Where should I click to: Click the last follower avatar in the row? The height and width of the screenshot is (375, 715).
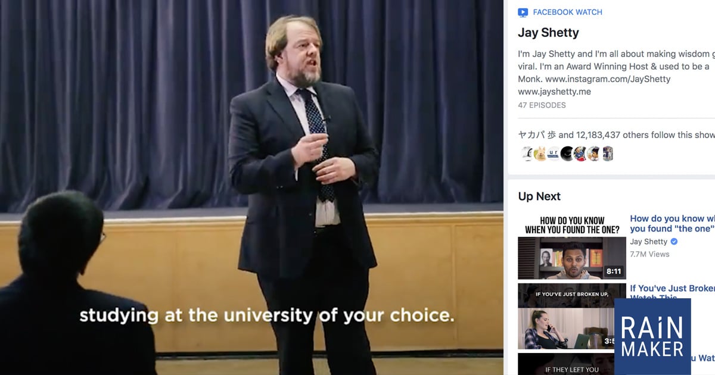pyautogui.click(x=608, y=154)
